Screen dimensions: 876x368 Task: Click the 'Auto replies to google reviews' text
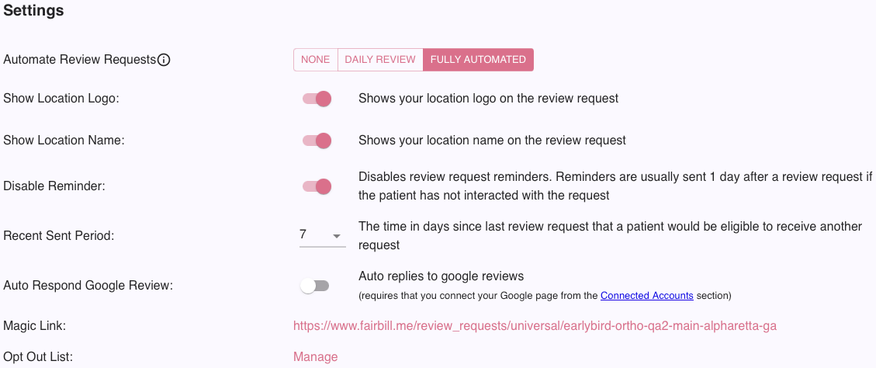pos(441,276)
